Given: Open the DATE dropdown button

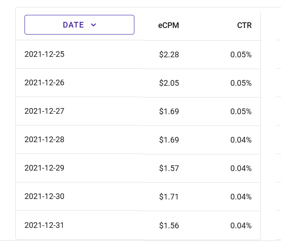Looking at the screenshot, I should point(79,24).
